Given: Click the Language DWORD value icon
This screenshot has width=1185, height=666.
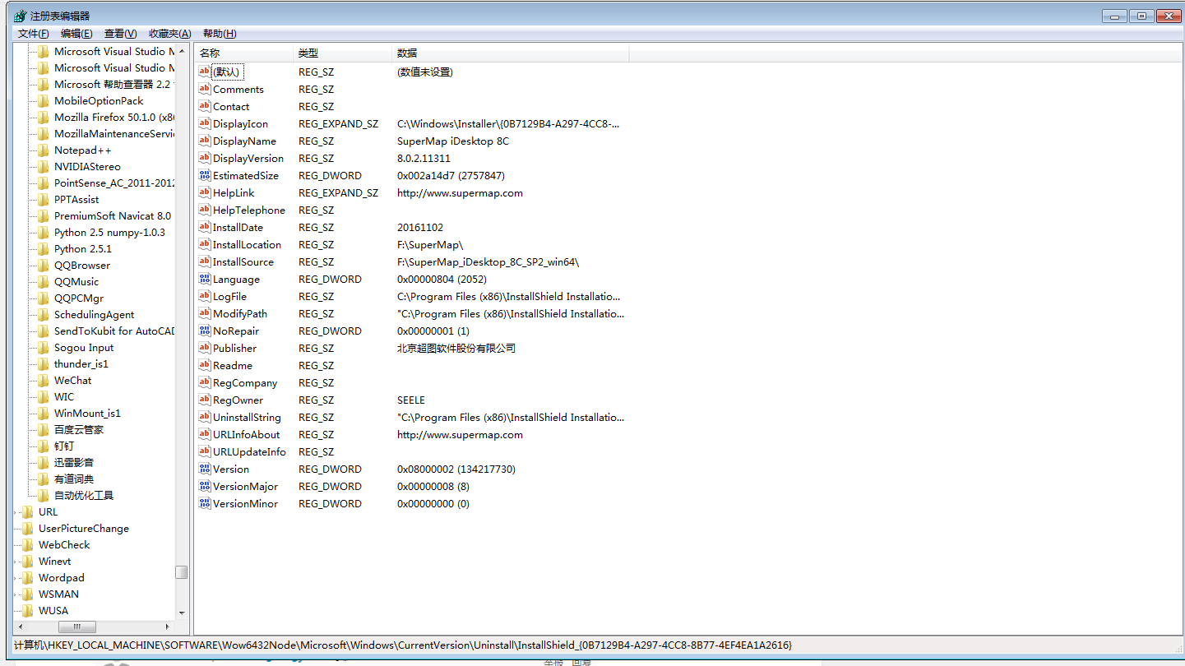Looking at the screenshot, I should click(x=205, y=279).
